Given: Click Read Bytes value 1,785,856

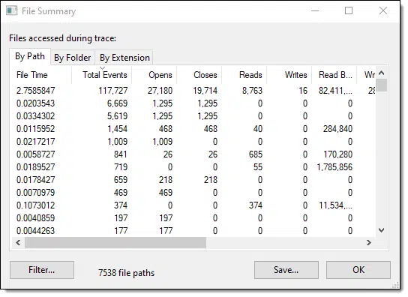Looking at the screenshot, I should (x=334, y=167).
